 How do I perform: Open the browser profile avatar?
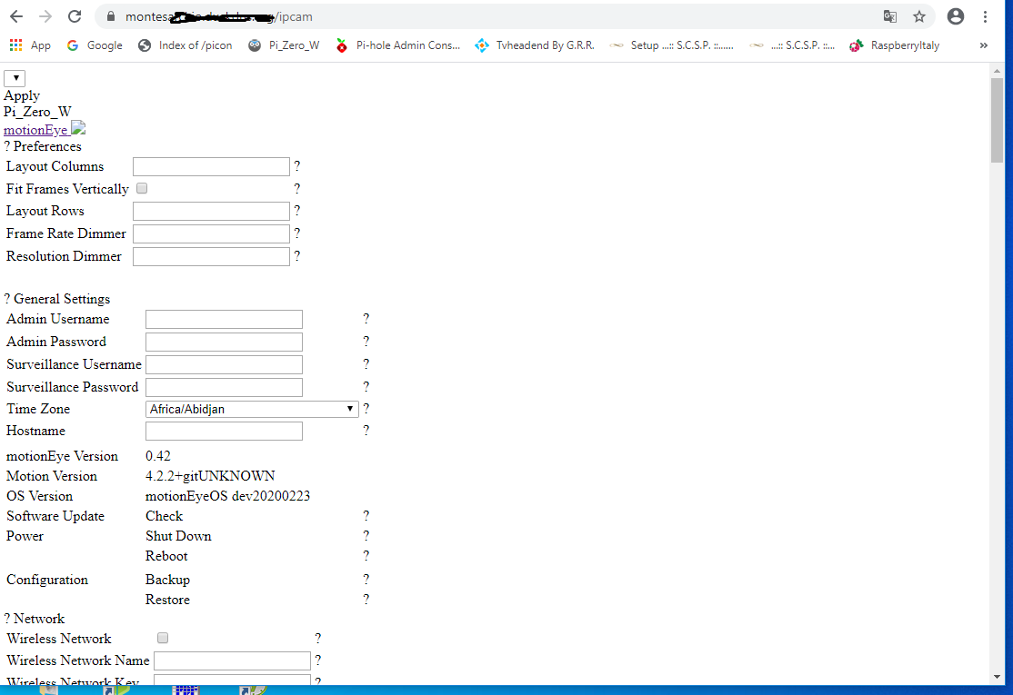(954, 16)
